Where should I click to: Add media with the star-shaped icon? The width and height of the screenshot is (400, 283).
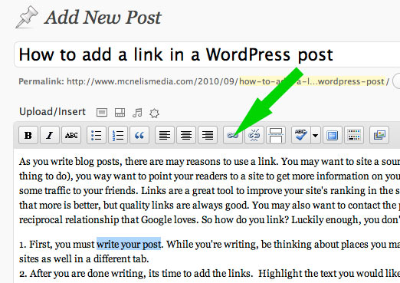154,113
